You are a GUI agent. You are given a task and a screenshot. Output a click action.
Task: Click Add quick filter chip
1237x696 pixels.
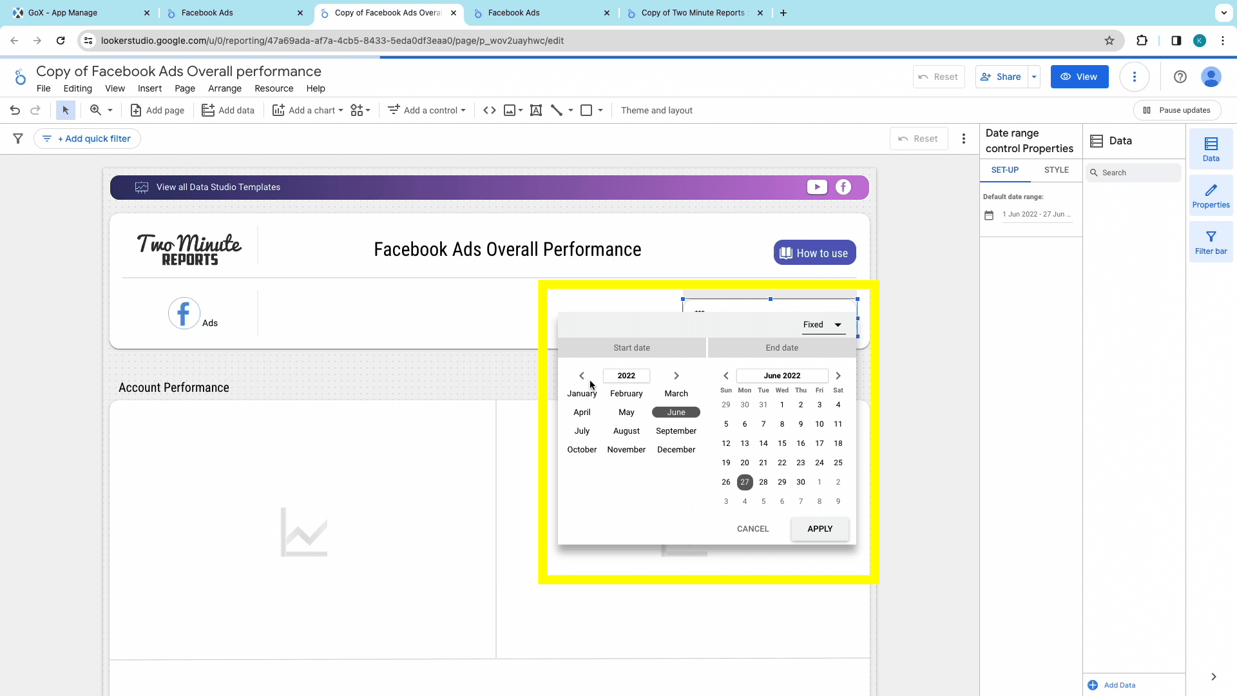click(87, 139)
